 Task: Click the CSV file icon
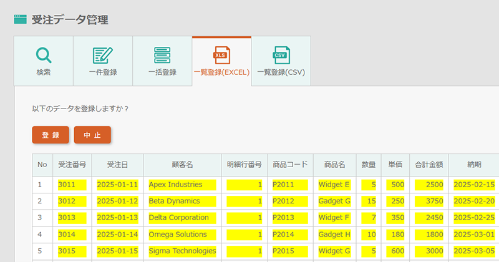281,55
